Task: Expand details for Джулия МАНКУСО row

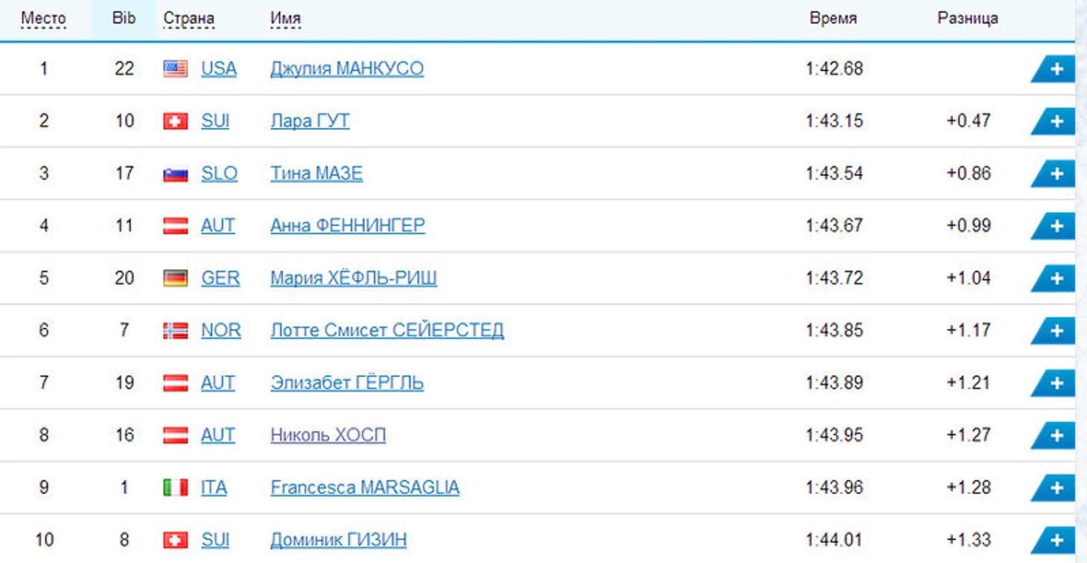Action: tap(1056, 69)
